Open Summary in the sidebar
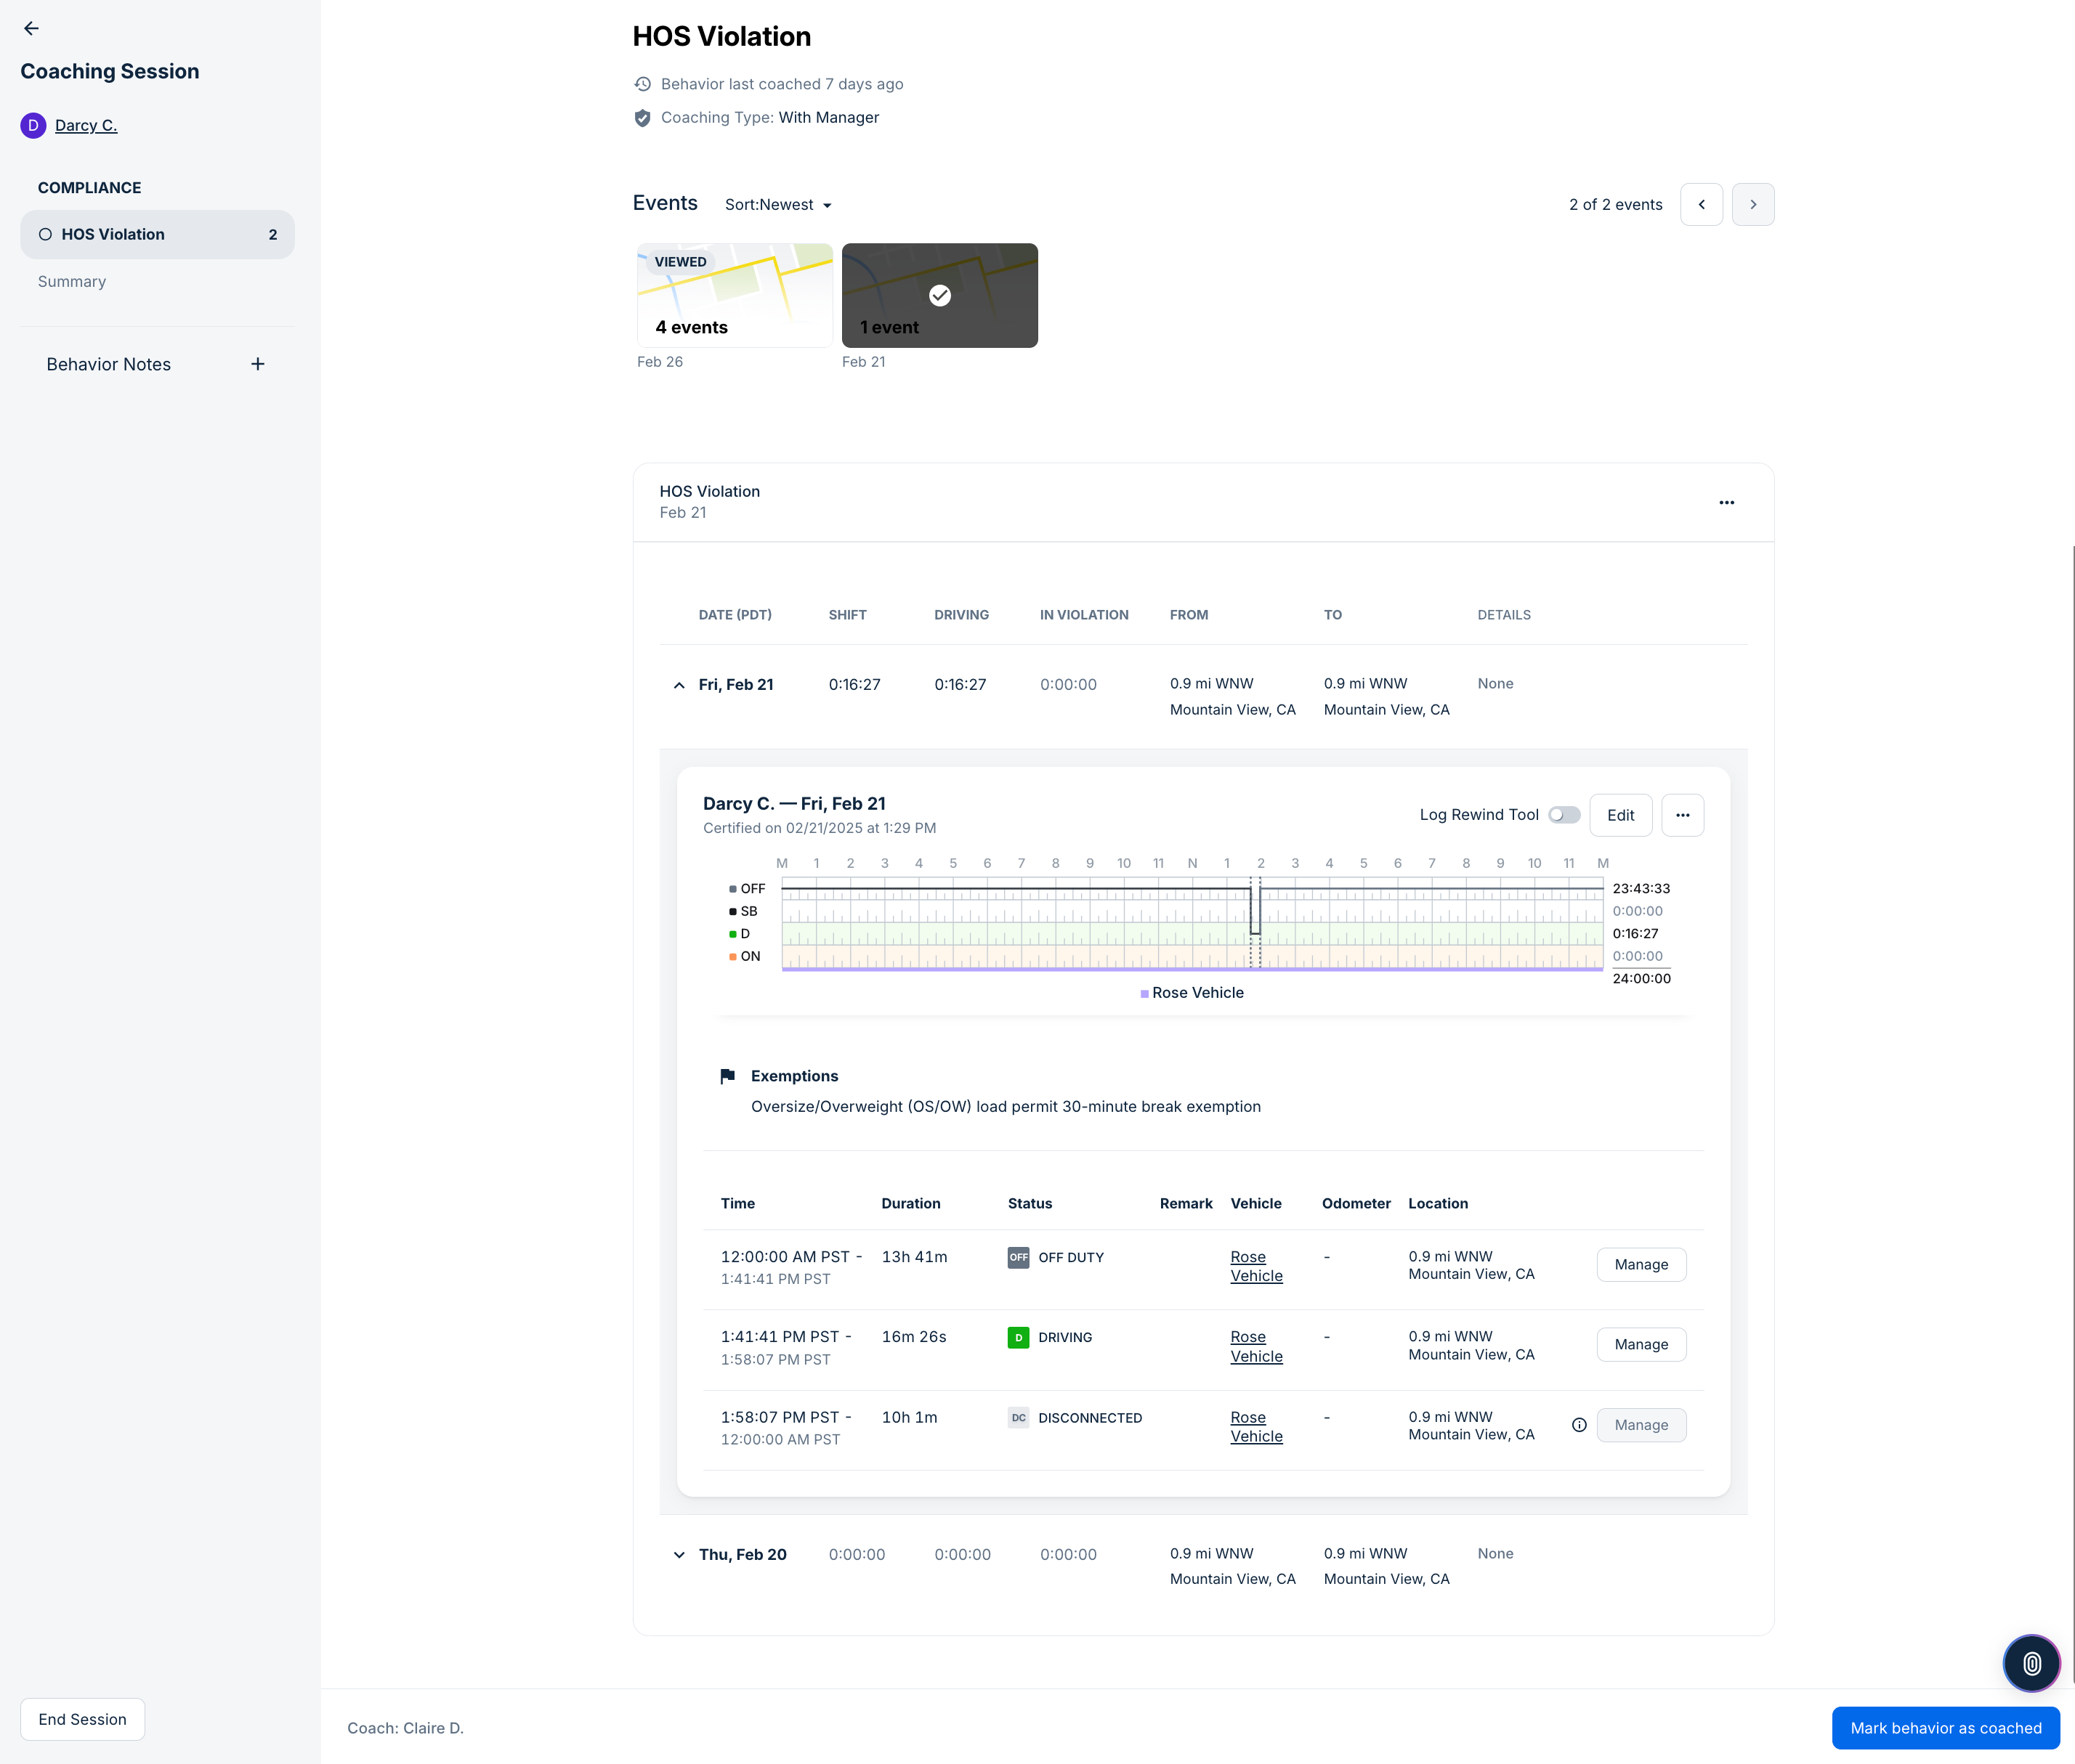 tap(72, 282)
